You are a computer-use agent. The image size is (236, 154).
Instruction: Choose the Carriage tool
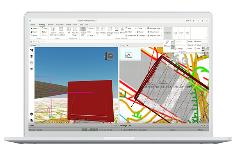coord(141,36)
